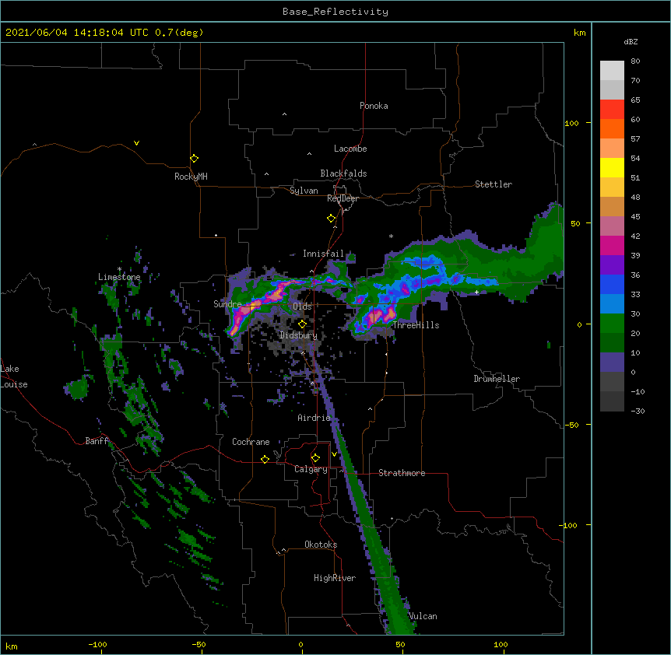Click the Vulcan label
Viewport: 671px width, 655px height.
click(x=423, y=616)
